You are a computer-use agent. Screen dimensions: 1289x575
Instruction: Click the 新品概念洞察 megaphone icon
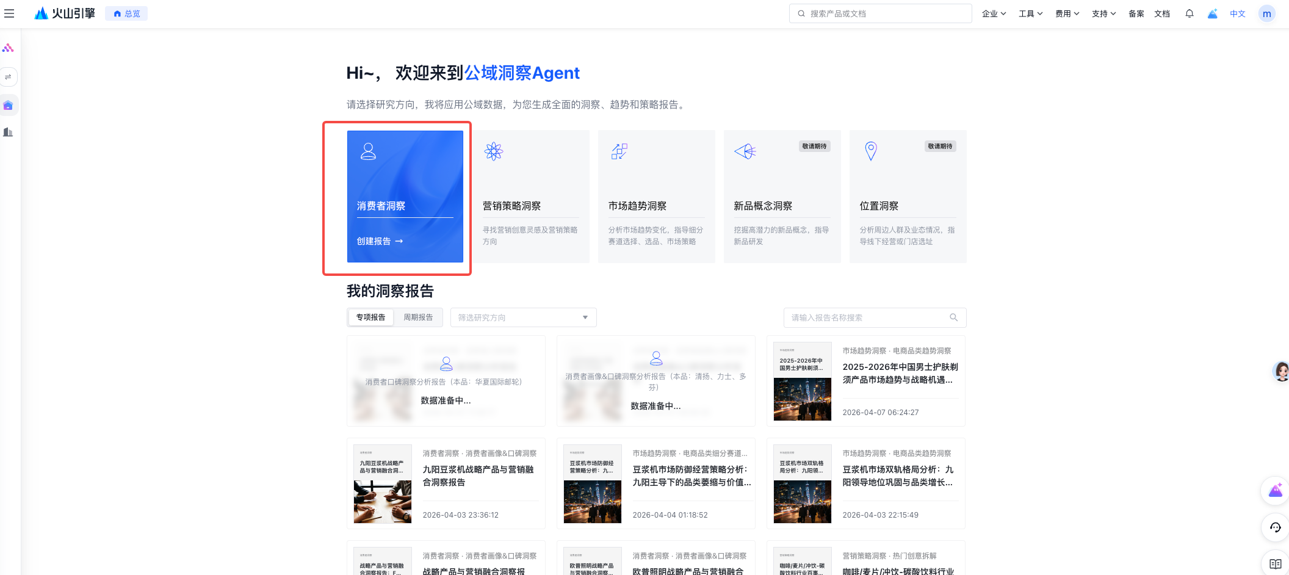745,151
